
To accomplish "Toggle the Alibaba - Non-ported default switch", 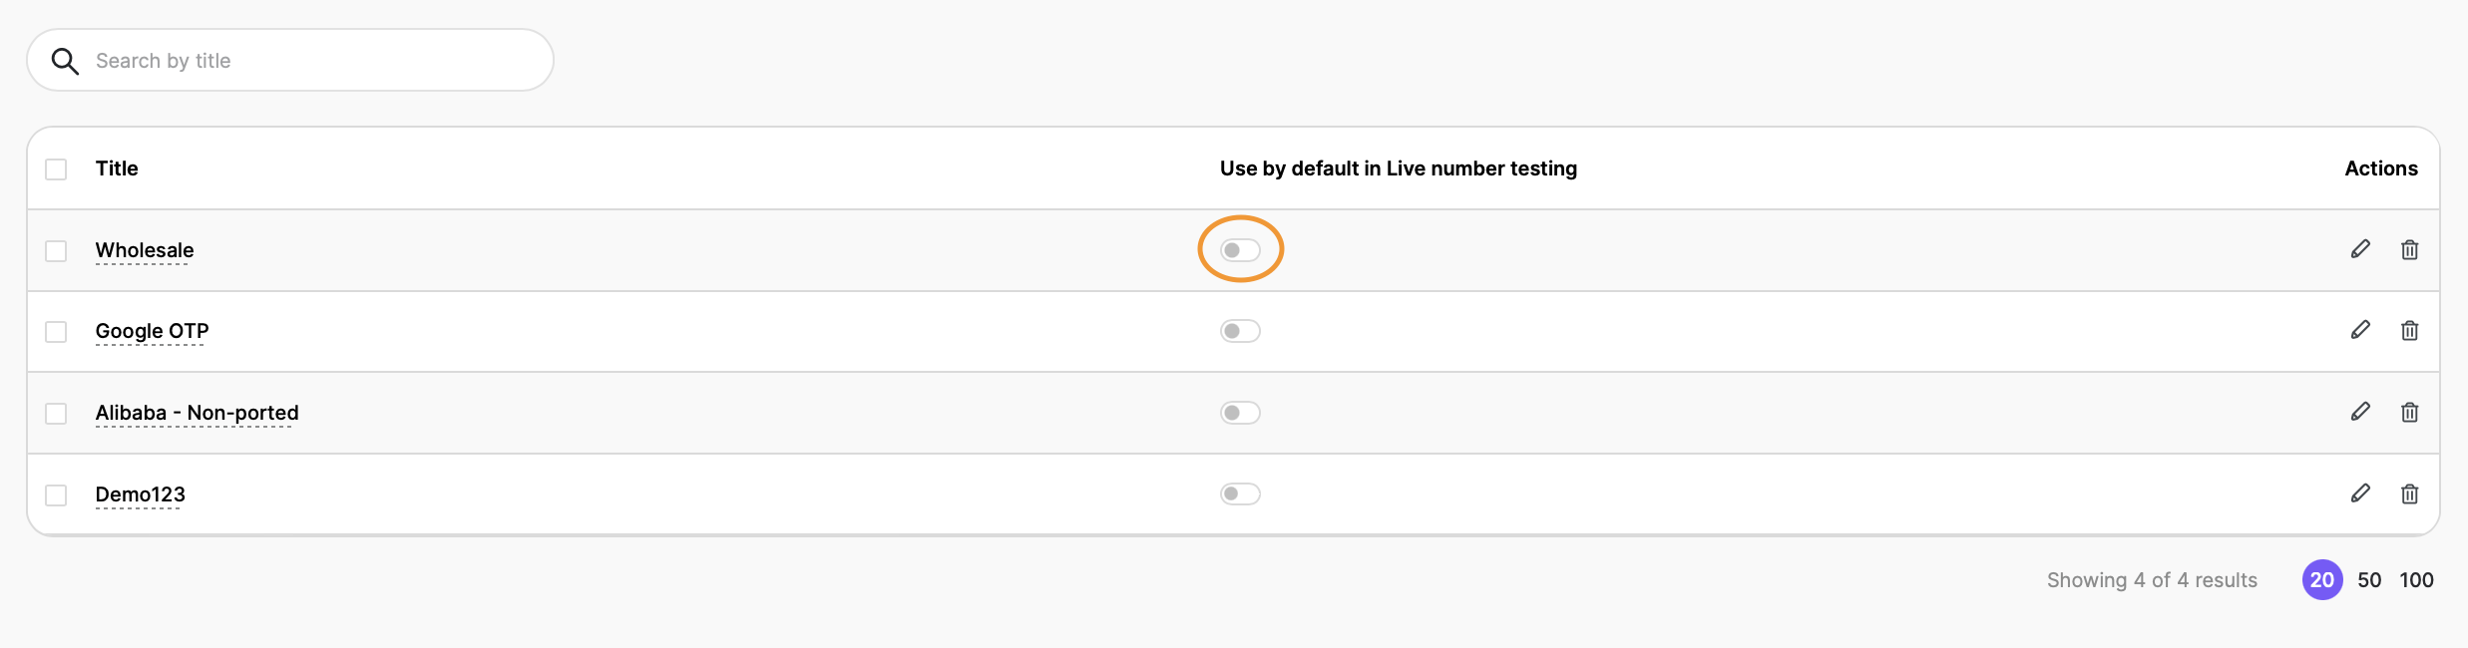I will tap(1240, 413).
